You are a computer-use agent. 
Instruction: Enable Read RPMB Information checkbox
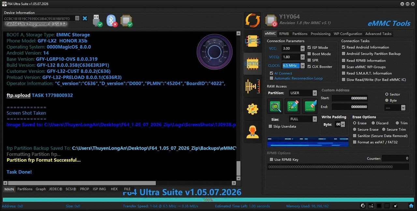344,60
